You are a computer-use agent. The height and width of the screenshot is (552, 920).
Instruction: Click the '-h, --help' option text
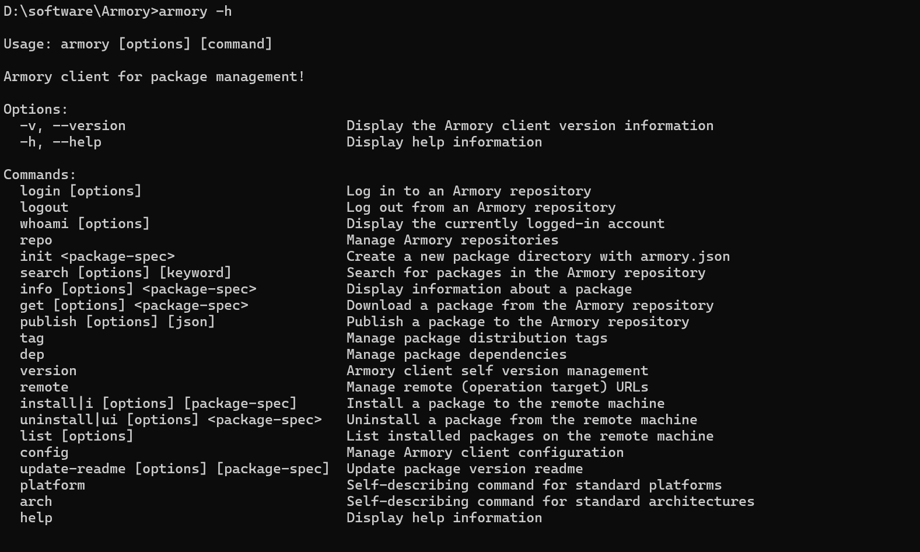(61, 142)
